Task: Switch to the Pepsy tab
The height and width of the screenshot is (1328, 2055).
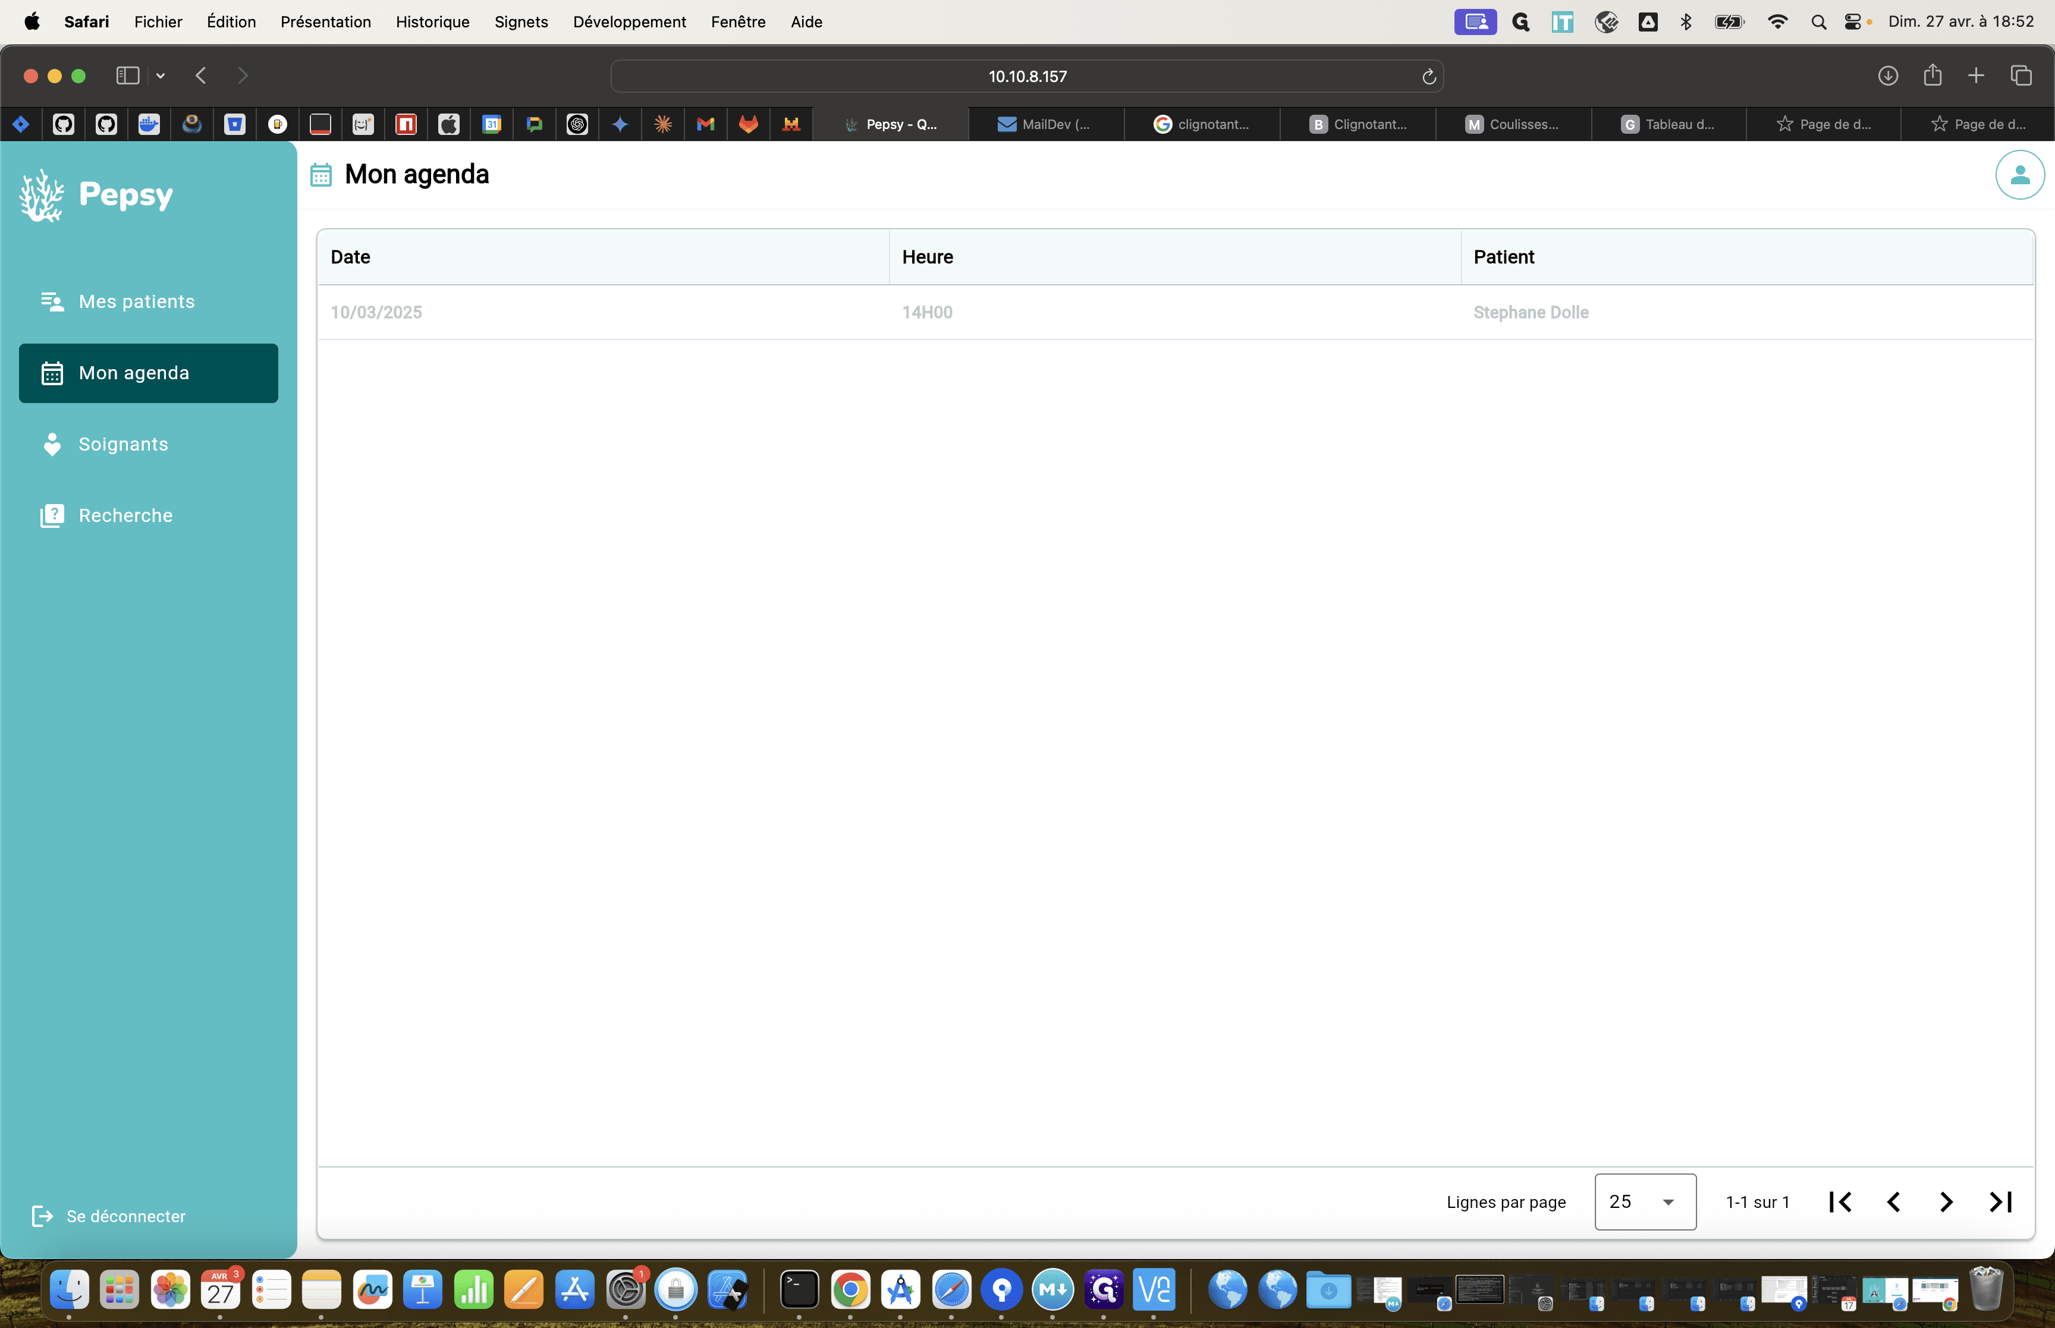Action: pos(890,124)
